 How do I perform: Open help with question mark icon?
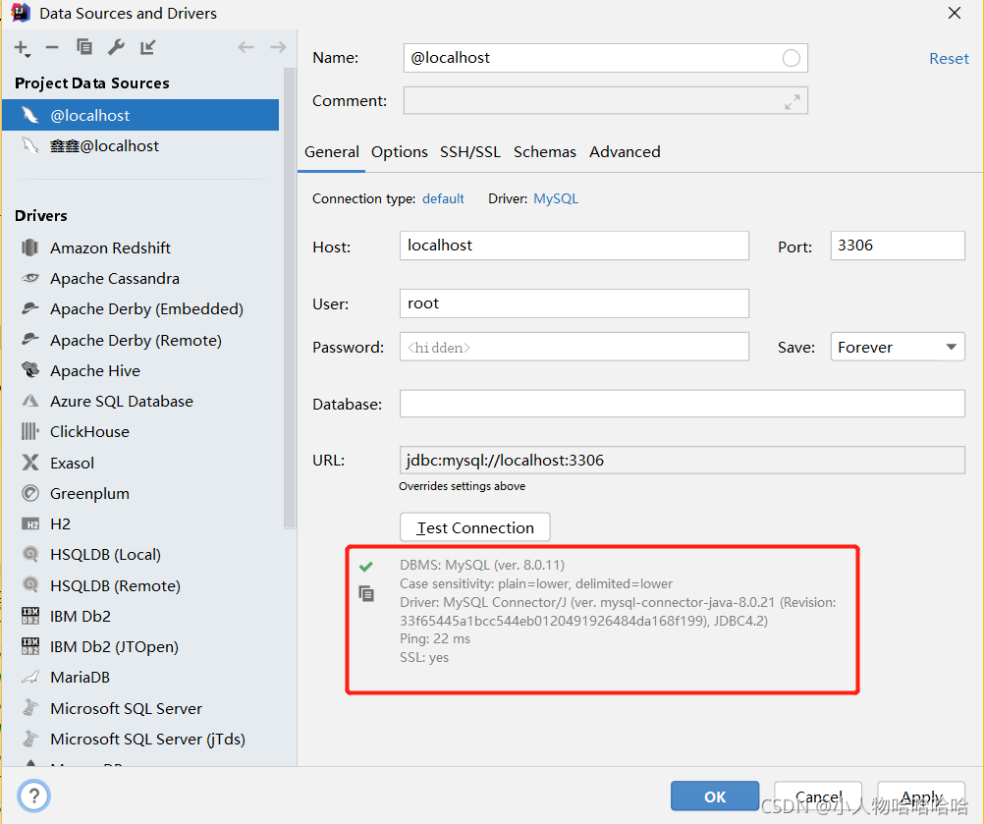tap(34, 796)
